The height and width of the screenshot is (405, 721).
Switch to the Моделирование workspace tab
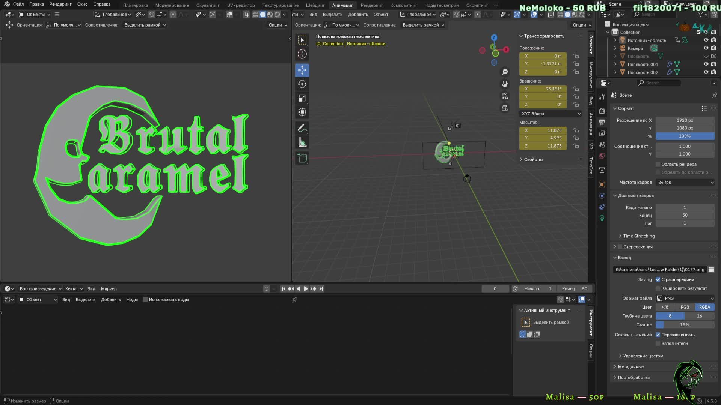click(172, 5)
